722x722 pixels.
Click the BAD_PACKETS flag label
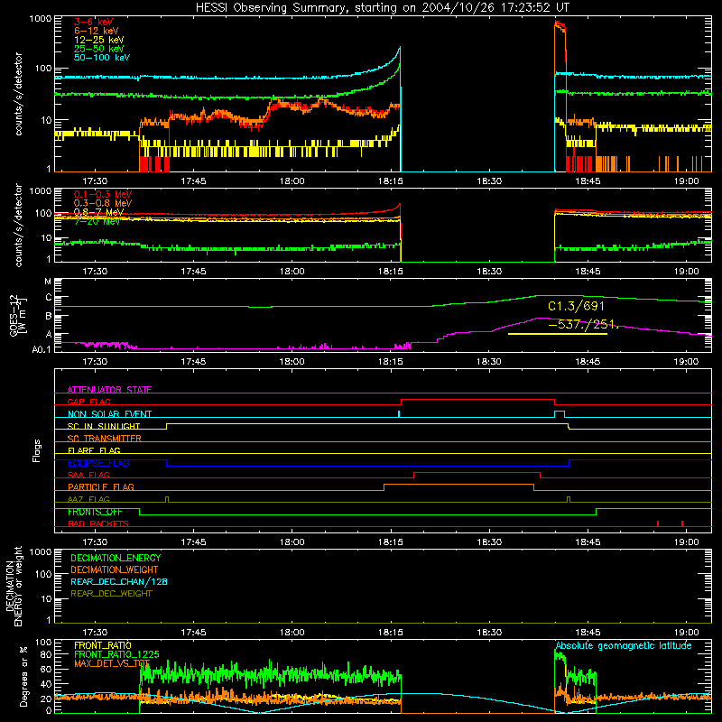click(98, 523)
